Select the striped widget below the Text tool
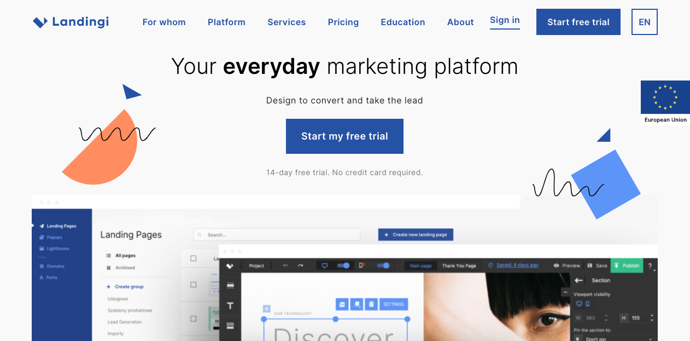The width and height of the screenshot is (690, 341). pos(230,326)
